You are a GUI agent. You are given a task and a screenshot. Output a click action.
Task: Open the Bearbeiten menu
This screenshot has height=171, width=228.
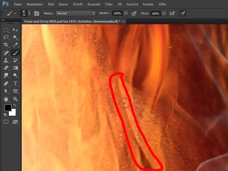coord(35,4)
